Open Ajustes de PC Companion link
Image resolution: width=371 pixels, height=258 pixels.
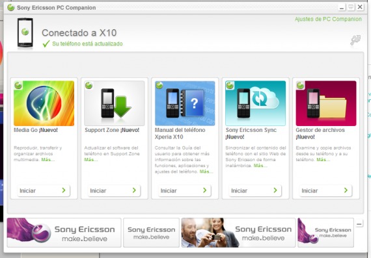point(328,19)
